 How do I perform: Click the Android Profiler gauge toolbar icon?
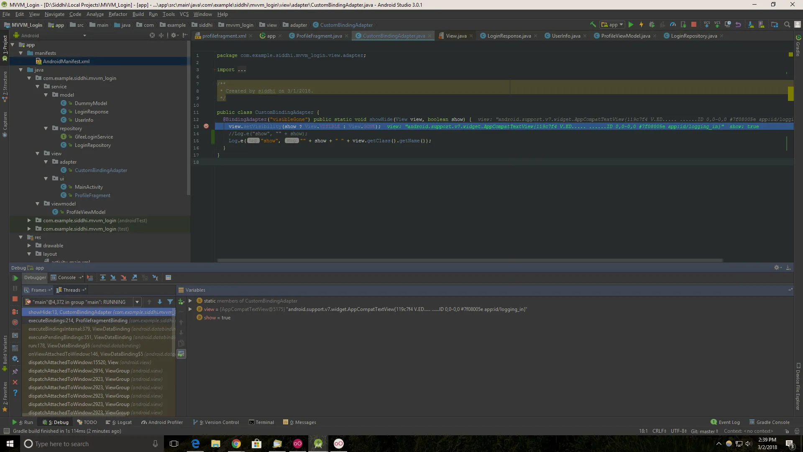click(x=673, y=25)
